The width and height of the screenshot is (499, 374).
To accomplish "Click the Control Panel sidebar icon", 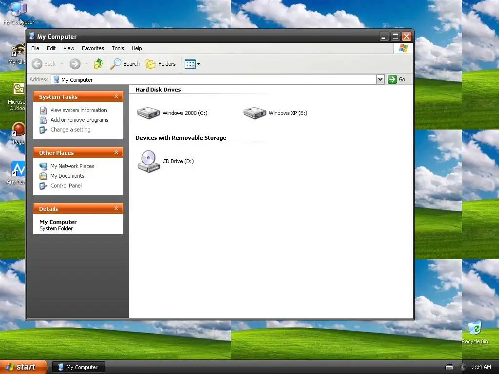I will [x=43, y=186].
